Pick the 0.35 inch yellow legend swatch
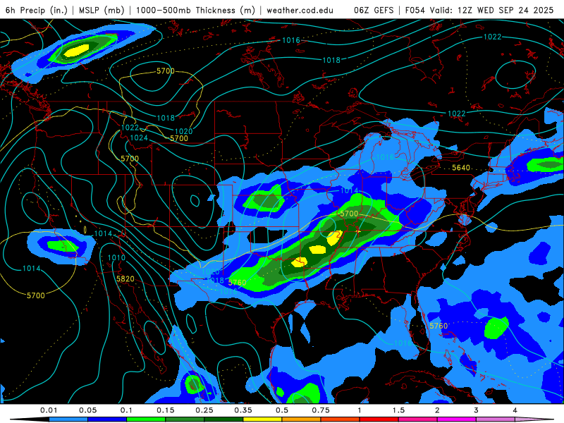The width and height of the screenshot is (564, 423). pos(262,419)
